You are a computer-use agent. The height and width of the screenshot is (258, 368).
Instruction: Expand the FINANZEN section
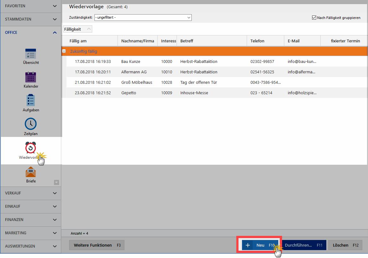point(31,220)
